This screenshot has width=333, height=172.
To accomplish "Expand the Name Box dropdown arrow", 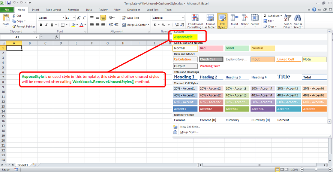I will click(x=36, y=37).
